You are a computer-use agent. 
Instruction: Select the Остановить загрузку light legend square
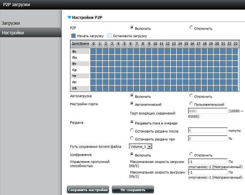click(109, 36)
